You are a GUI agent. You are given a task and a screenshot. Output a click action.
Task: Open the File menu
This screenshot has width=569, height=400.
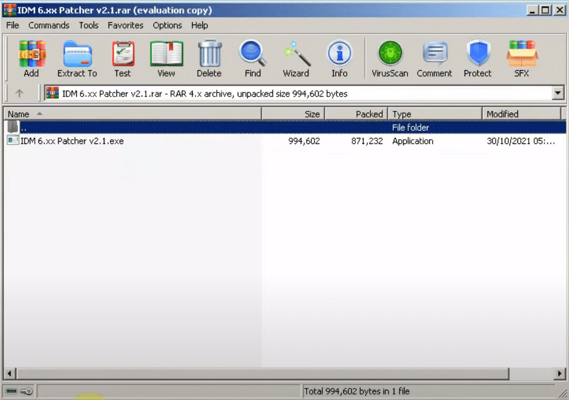(13, 25)
